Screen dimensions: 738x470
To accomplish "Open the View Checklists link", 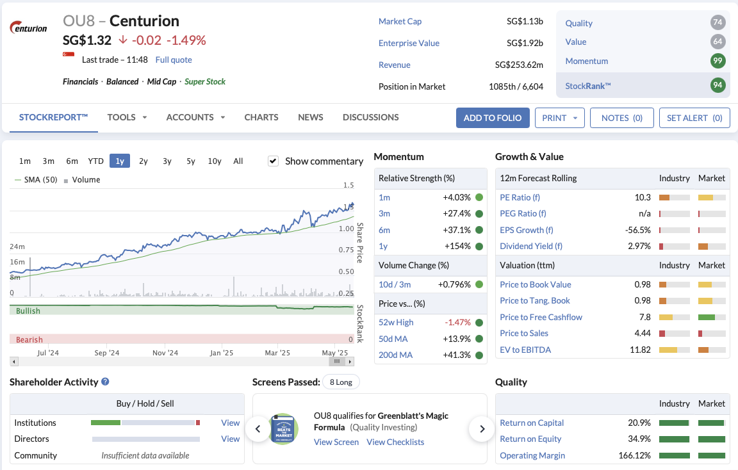I will pyautogui.click(x=395, y=442).
